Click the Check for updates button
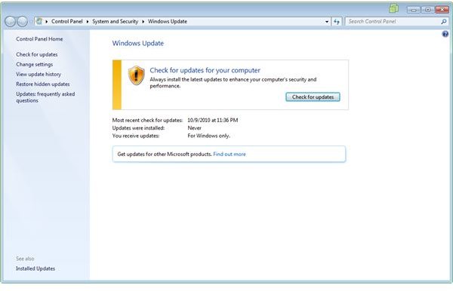This screenshot has width=453, height=291. click(x=313, y=97)
